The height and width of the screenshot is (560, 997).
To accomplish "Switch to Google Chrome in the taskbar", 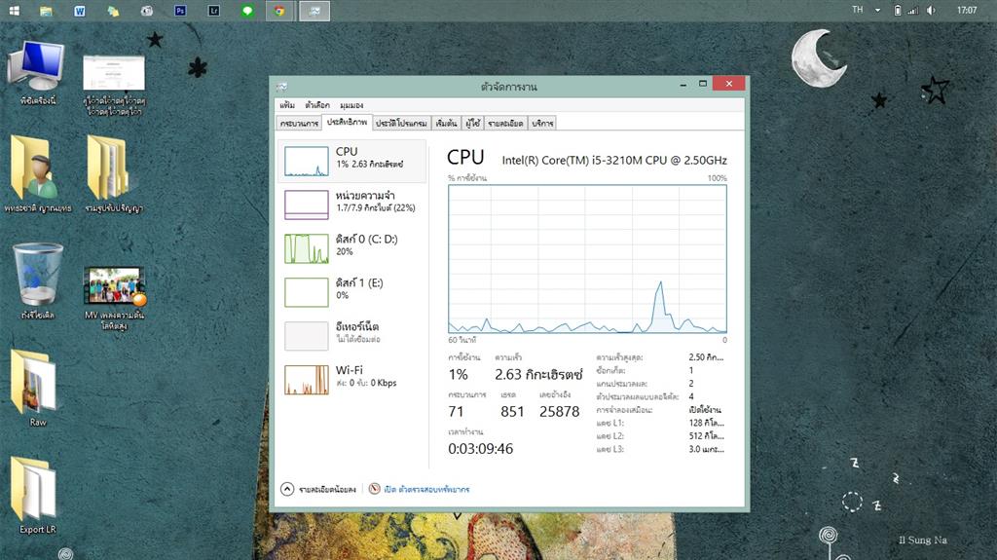I will (279, 11).
